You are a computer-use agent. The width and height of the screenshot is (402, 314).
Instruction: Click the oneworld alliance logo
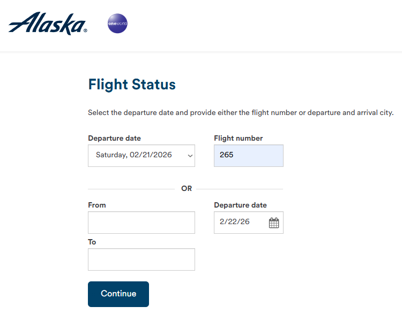(117, 24)
